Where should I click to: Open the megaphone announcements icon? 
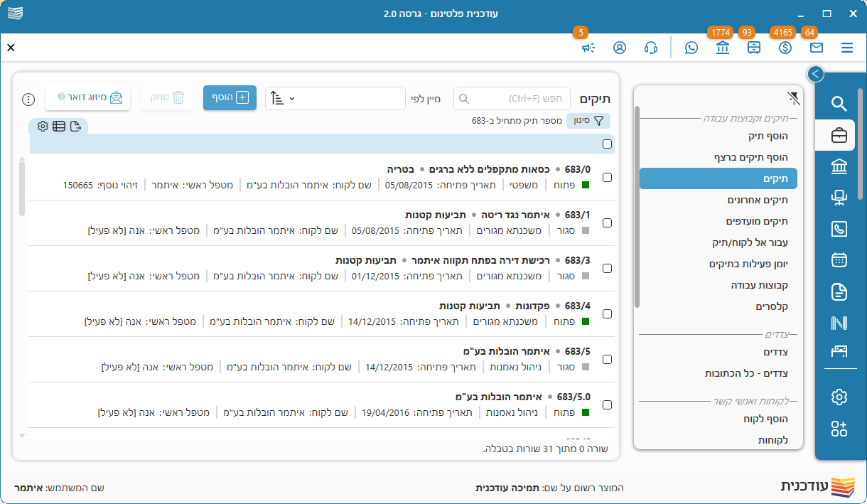(x=588, y=48)
